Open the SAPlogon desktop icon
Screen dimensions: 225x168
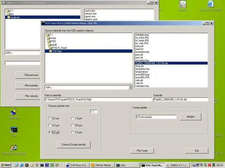click(x=14, y=113)
